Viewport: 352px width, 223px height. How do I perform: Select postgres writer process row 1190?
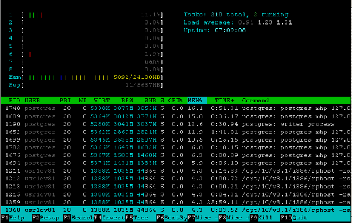tap(176, 124)
